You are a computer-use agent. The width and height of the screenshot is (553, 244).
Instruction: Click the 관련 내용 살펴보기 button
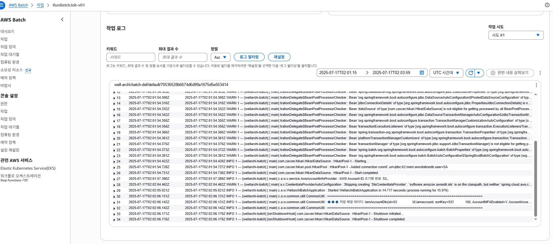click(510, 73)
